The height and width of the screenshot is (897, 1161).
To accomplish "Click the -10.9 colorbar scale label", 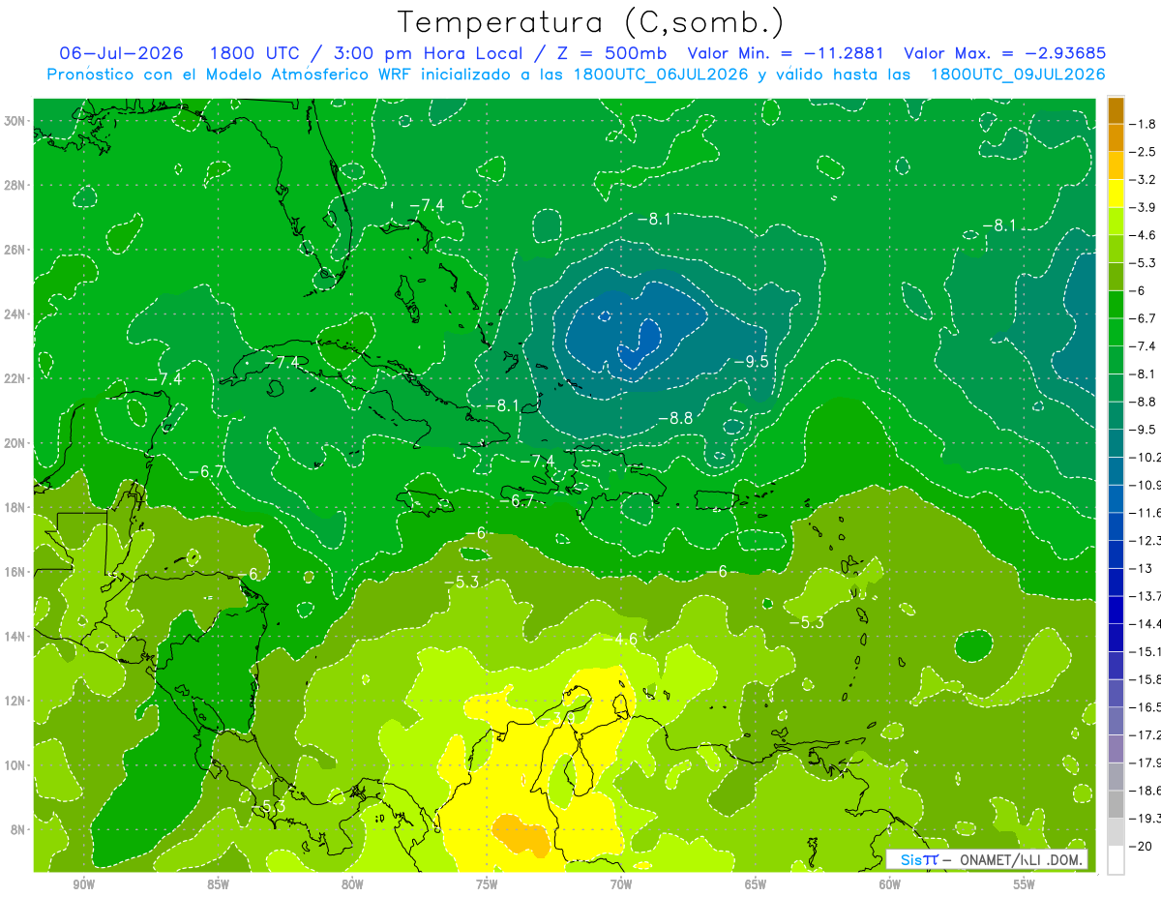I will (x=1144, y=485).
